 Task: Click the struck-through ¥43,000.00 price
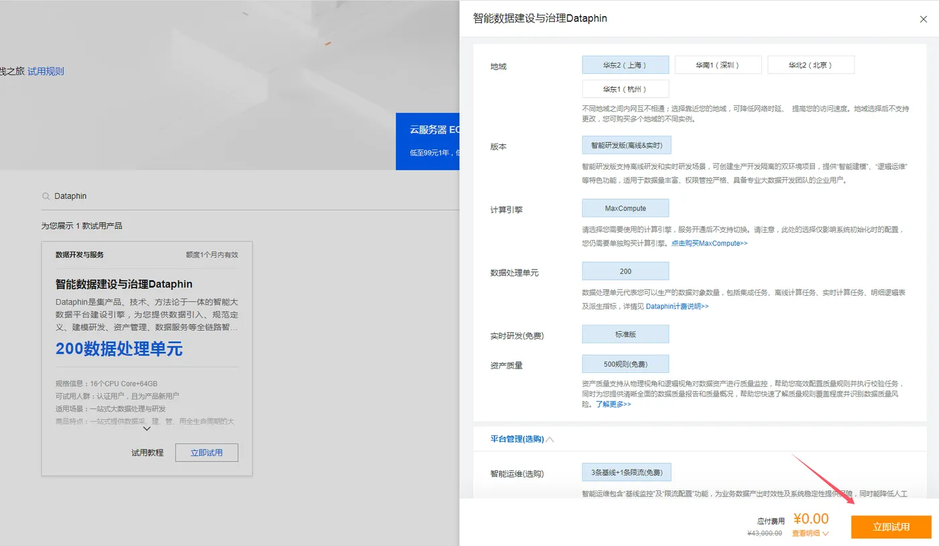point(765,533)
